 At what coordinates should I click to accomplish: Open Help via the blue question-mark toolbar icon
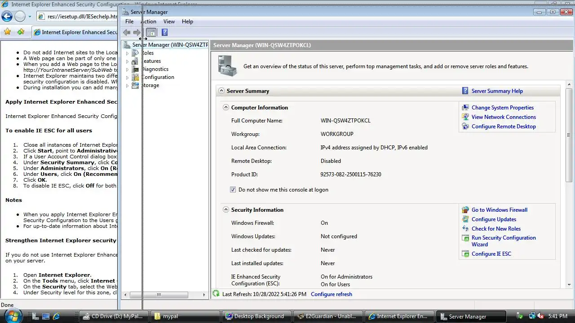164,32
